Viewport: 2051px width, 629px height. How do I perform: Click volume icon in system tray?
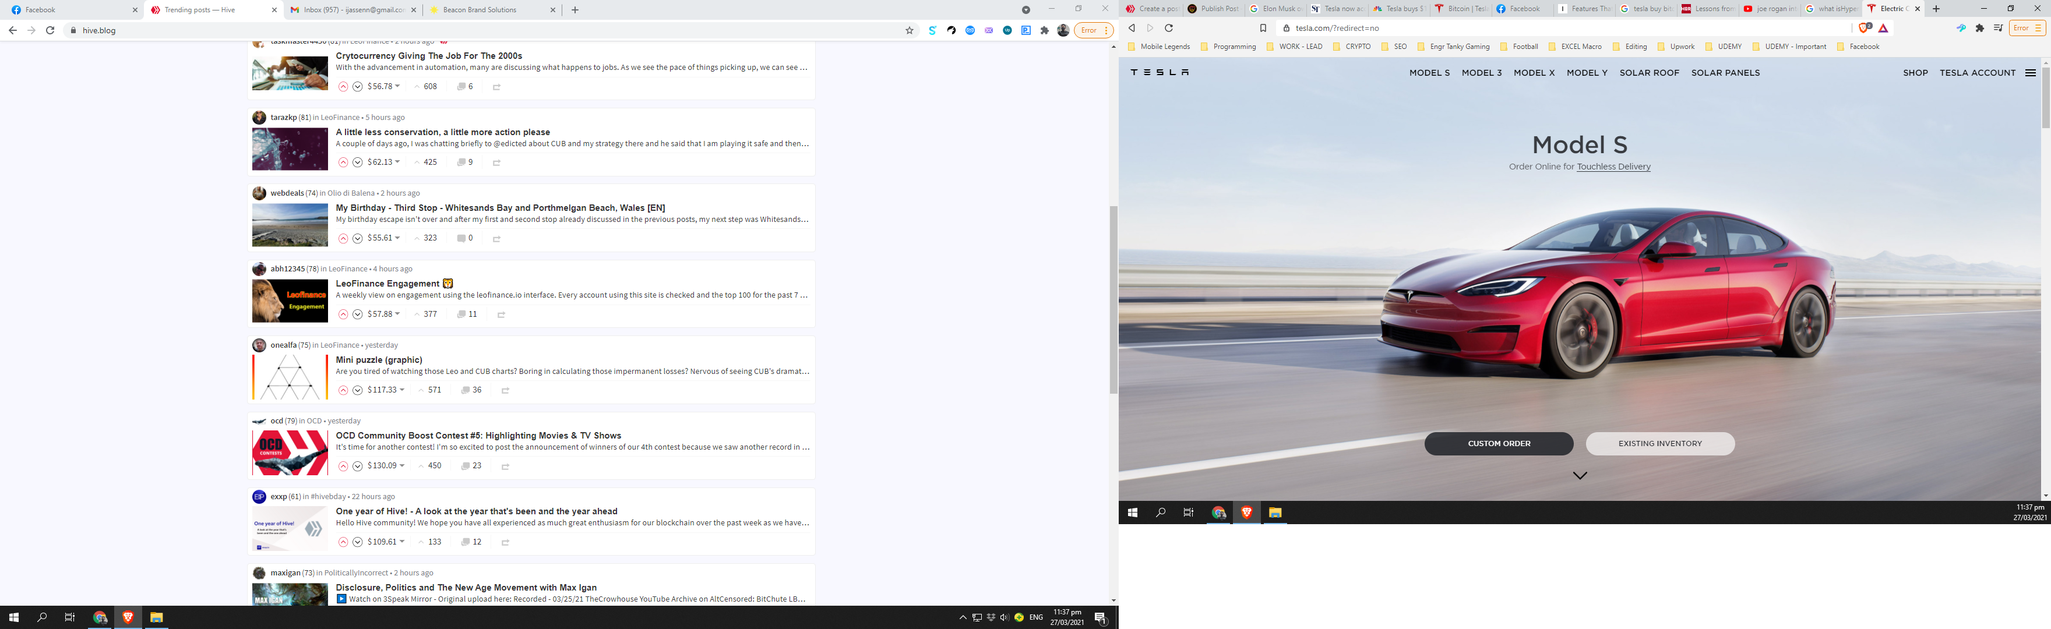[1004, 617]
